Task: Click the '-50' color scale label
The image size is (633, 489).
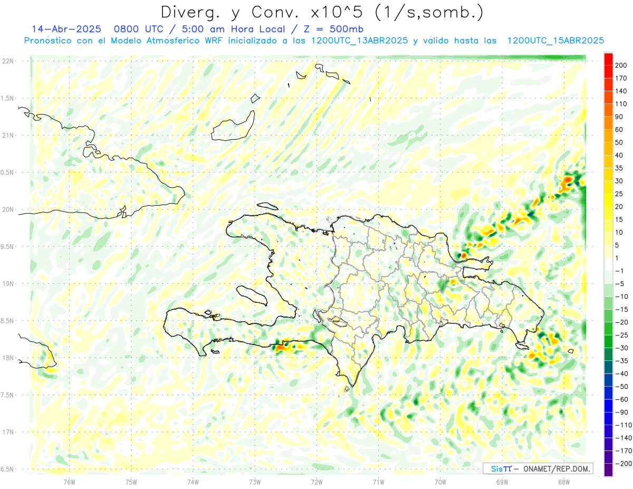Action: click(x=621, y=386)
